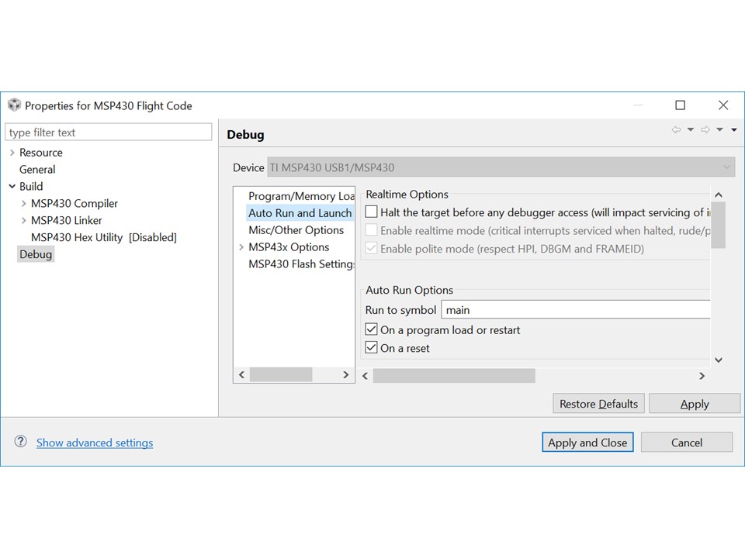Click the help question mark icon
Viewport: 745px width, 558px height.
coord(21,442)
